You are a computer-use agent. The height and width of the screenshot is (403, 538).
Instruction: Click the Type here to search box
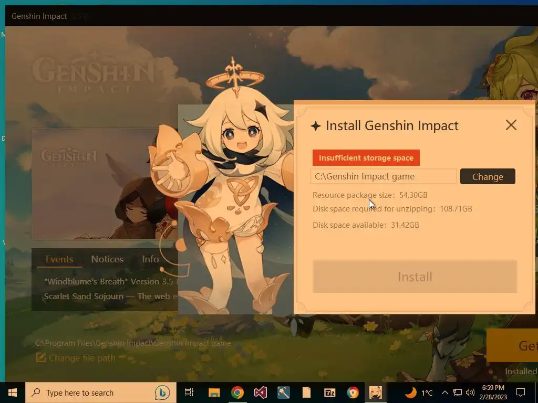tap(101, 393)
